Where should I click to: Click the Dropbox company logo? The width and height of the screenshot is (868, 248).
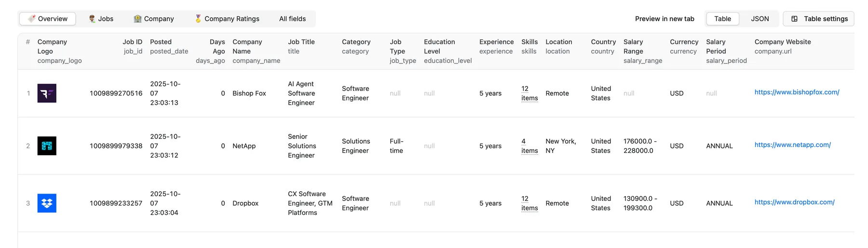pos(47,203)
